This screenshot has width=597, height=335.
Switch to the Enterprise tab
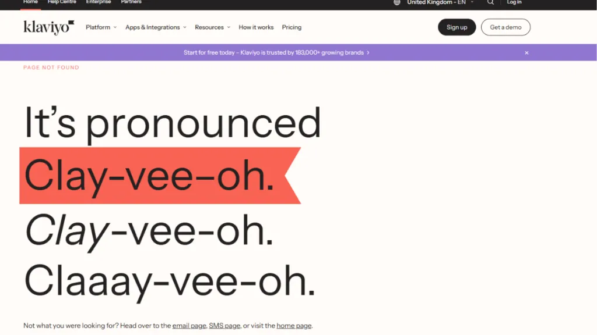pos(99,2)
